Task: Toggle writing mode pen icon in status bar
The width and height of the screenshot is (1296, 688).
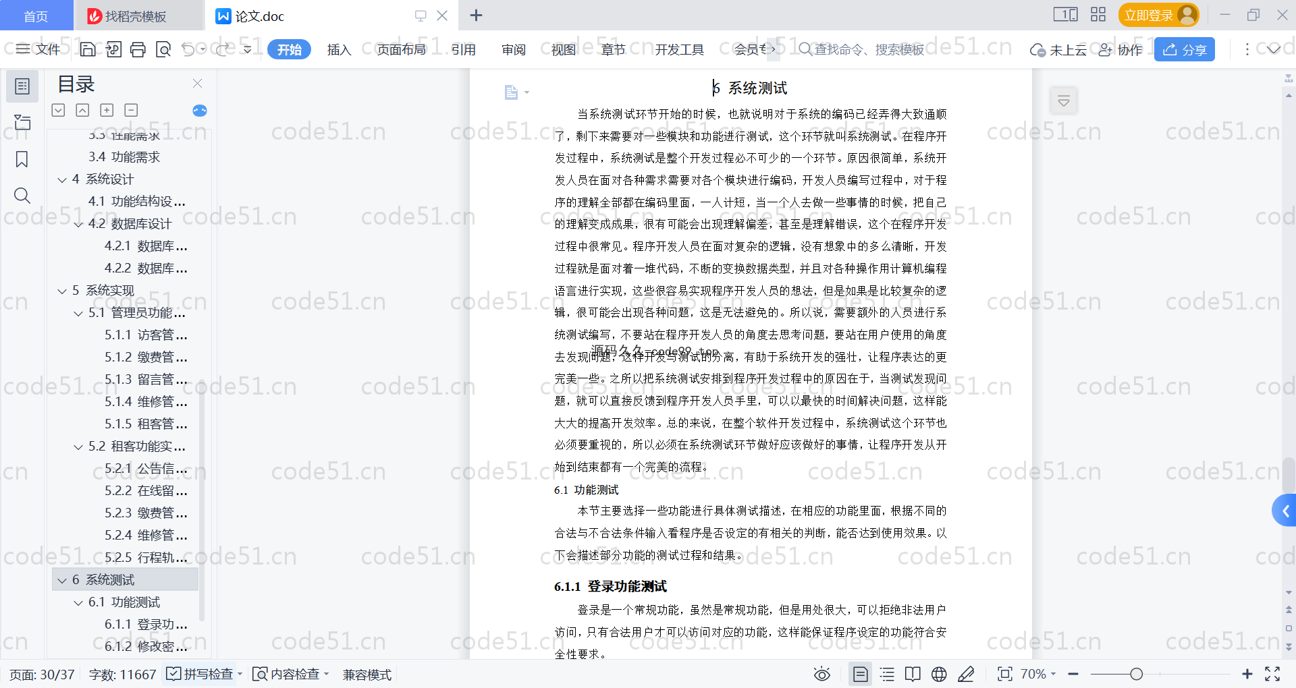Action: coord(966,674)
